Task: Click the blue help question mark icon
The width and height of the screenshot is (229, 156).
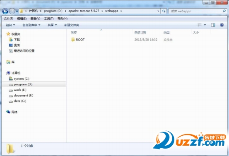Action: click(222, 25)
